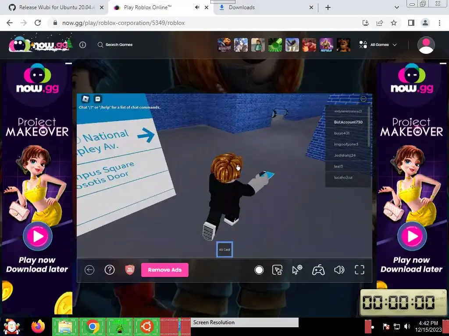
Task: Go forward in browser history
Action: [24, 23]
